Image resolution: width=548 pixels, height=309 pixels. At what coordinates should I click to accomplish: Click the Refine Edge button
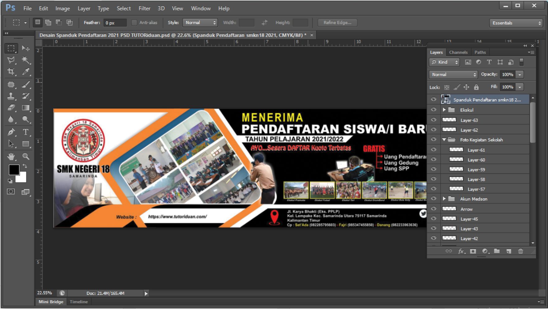coord(337,22)
